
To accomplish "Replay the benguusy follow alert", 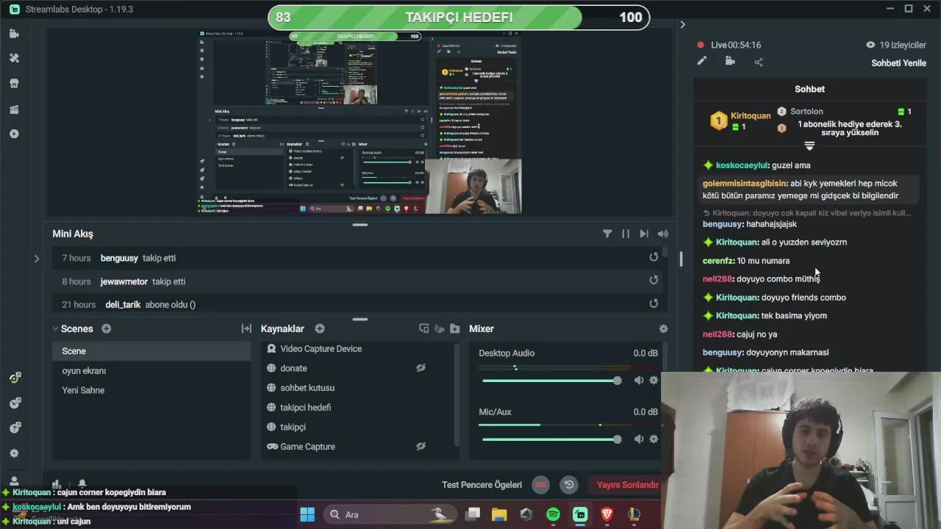I will click(654, 257).
